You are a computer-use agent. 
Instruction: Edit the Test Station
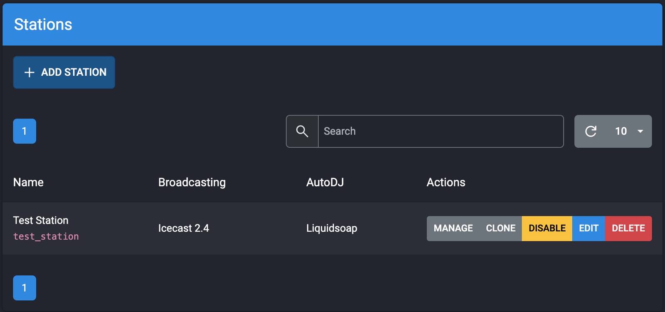tap(588, 228)
